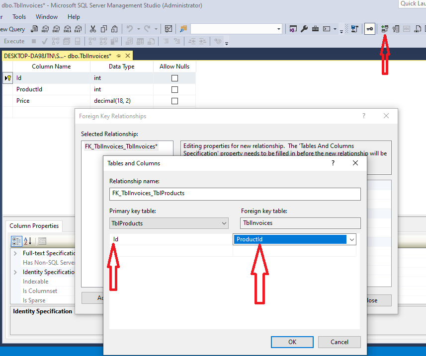Screen dimensions: 426x356
Task: Open the Activity Monitor icon
Action: [169, 29]
